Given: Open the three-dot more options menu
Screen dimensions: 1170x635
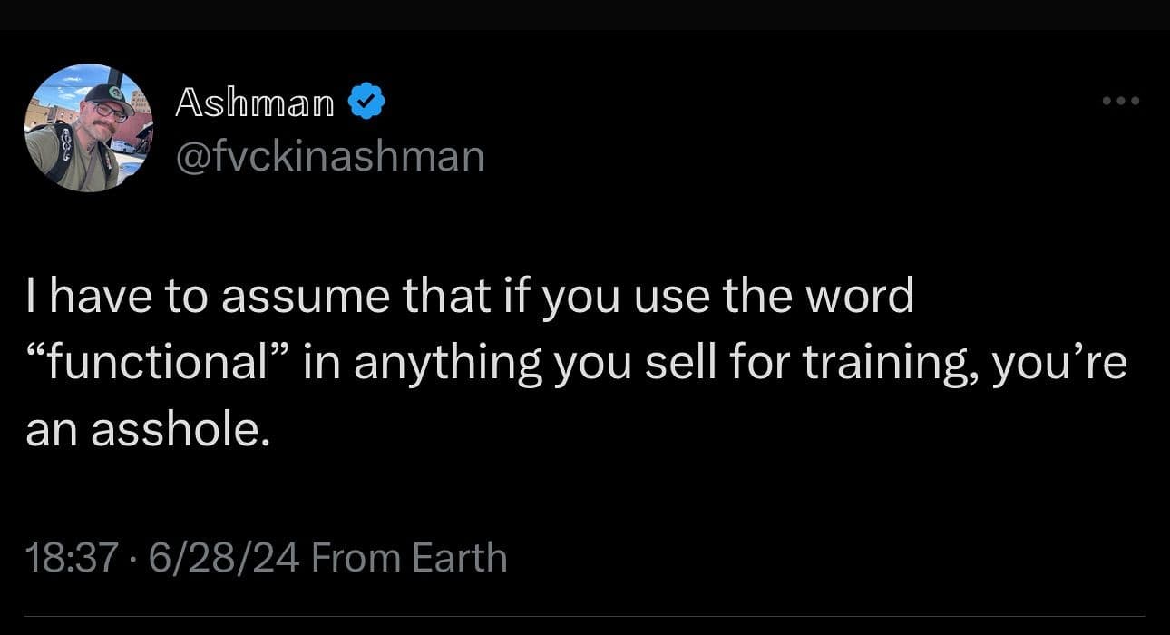Looking at the screenshot, I should [x=1121, y=101].
